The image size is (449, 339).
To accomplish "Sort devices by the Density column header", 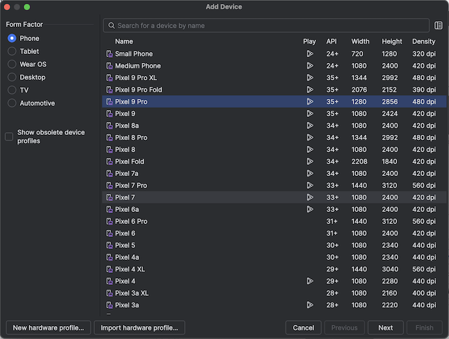I will click(423, 42).
